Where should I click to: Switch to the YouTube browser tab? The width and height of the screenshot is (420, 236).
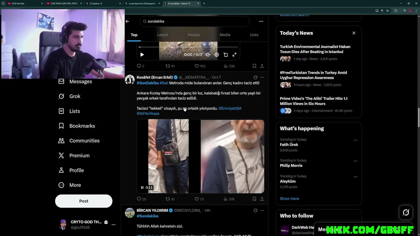(25, 3)
